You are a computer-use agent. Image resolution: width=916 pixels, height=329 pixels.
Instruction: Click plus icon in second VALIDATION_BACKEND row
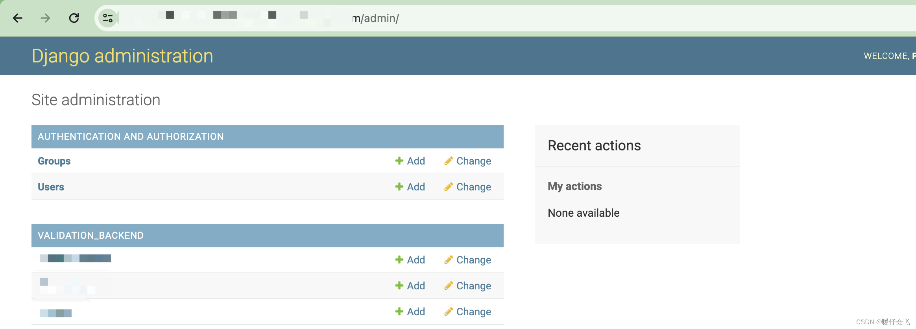point(399,285)
